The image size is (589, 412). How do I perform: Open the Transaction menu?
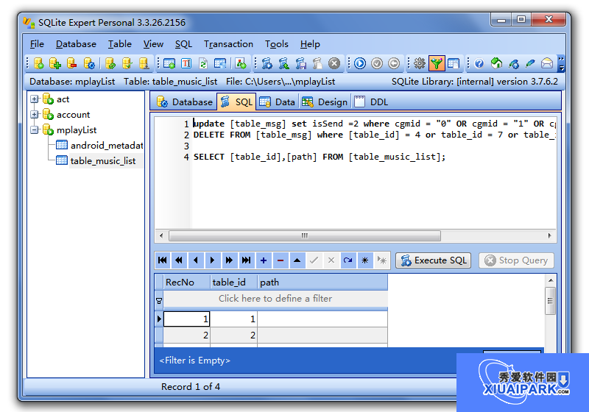click(228, 44)
